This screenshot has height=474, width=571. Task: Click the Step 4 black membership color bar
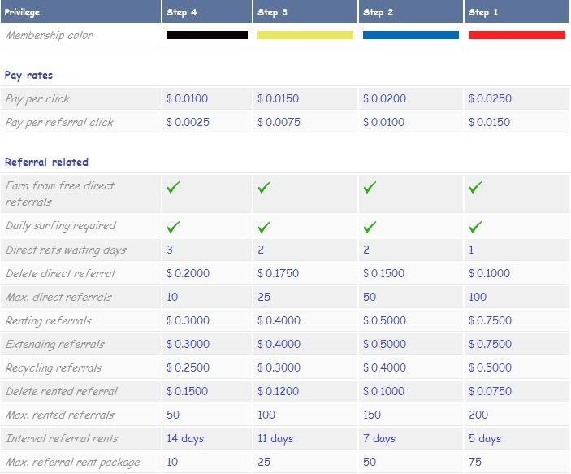point(206,35)
